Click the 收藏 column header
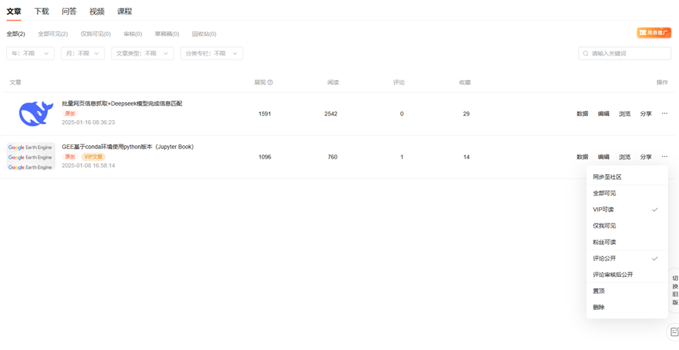The width and height of the screenshot is (679, 350). (x=465, y=82)
